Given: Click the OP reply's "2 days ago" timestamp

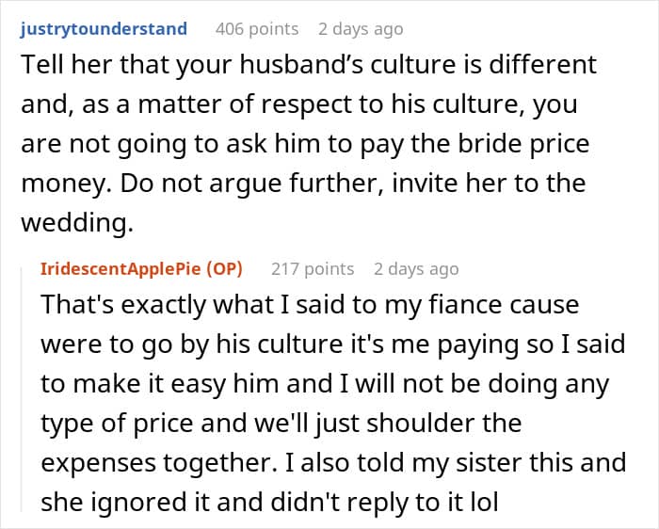Looking at the screenshot, I should tap(416, 268).
